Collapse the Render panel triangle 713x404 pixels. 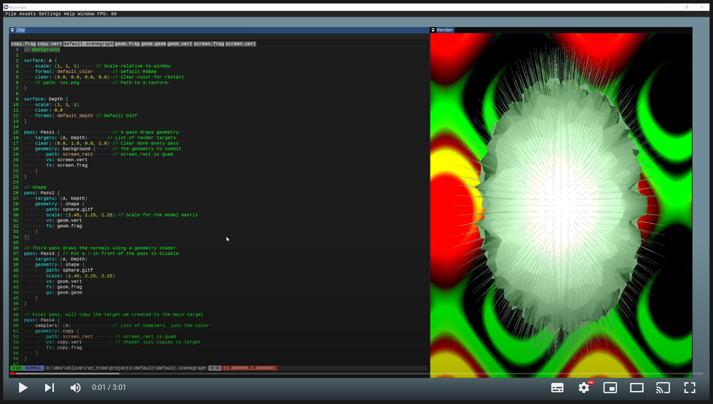[433, 30]
